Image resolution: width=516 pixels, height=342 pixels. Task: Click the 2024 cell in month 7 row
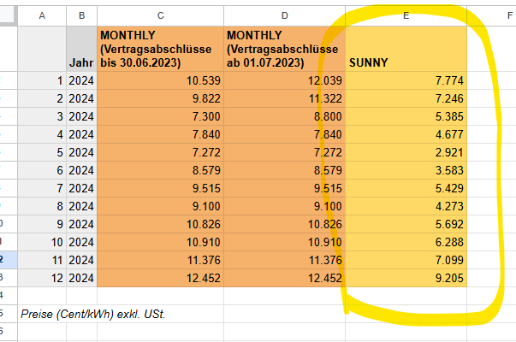pyautogui.click(x=81, y=188)
